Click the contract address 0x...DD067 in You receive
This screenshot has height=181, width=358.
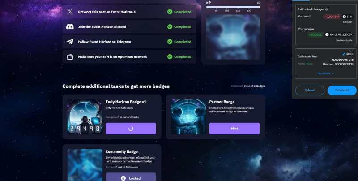coord(341,35)
